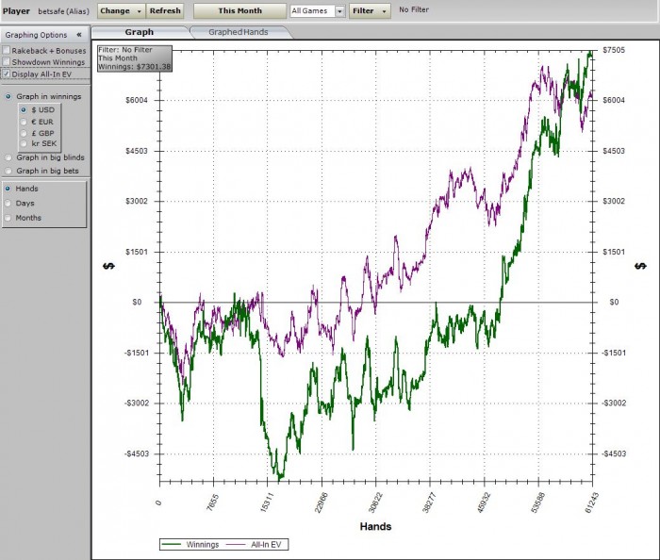
Task: Select Graph in big bets
Action: 8,171
